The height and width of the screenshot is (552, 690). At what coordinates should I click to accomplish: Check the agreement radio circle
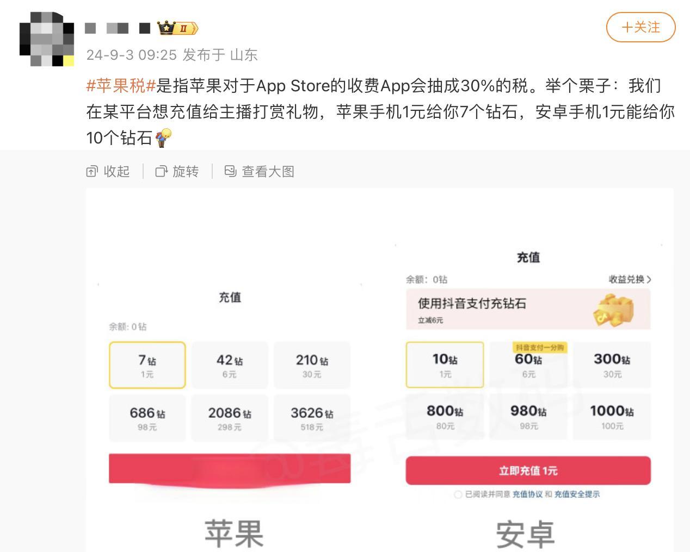click(x=458, y=494)
